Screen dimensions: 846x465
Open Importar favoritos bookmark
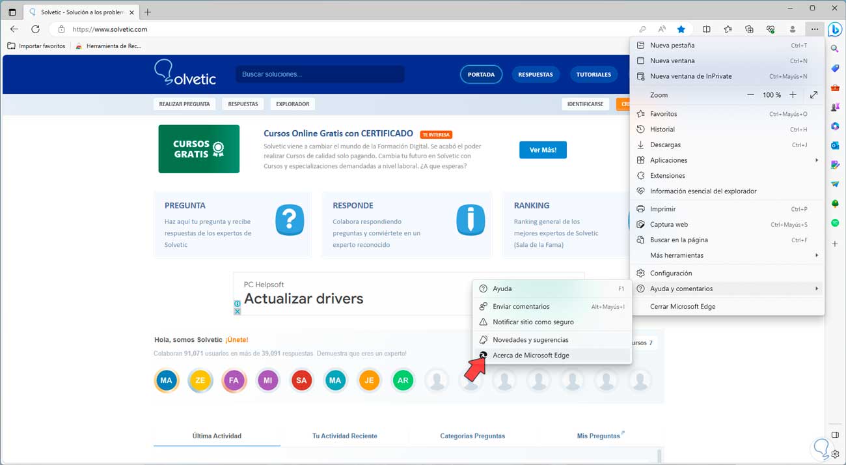click(x=37, y=46)
